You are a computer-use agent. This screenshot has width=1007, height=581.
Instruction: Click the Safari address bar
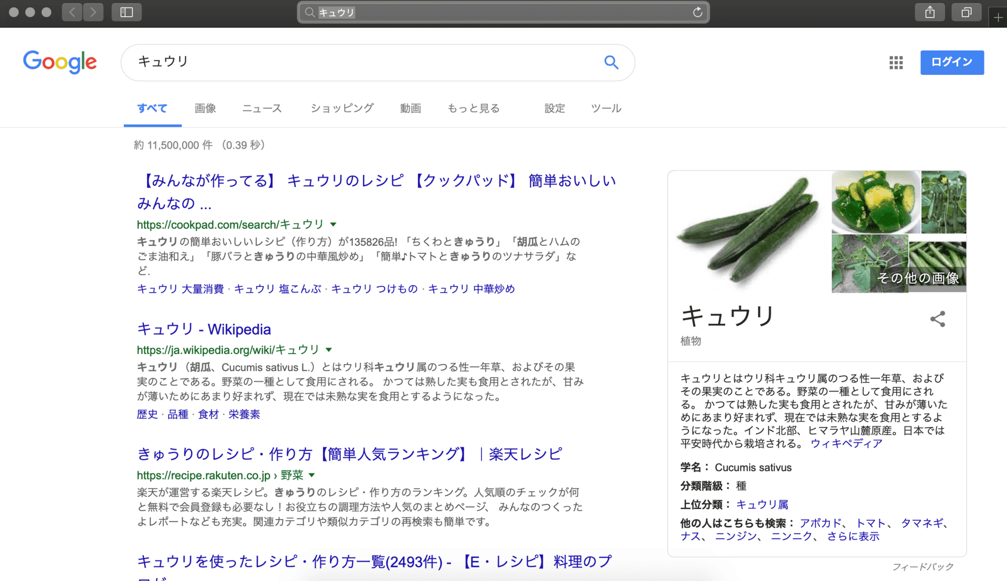pos(503,12)
